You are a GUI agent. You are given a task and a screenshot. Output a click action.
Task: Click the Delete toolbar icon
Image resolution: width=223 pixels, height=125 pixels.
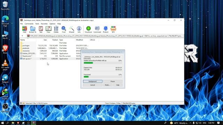56,29
